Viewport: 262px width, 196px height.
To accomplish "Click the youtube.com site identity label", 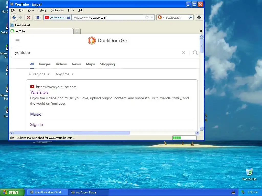I will tap(57, 18).
